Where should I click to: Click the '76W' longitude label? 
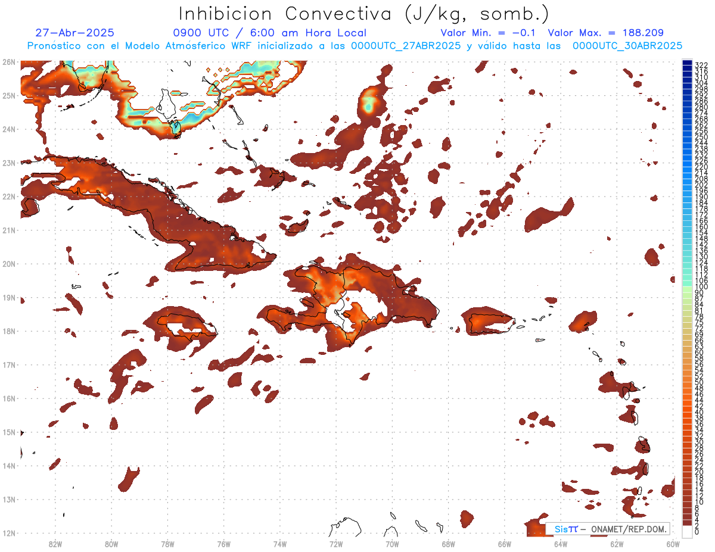223,544
